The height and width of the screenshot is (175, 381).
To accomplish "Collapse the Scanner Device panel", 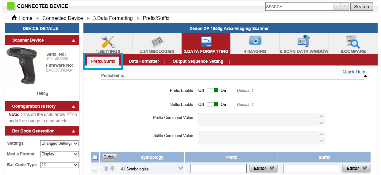I will [x=73, y=40].
